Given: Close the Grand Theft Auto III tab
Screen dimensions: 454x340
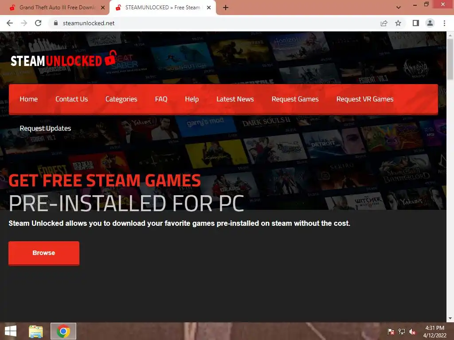Looking at the screenshot, I should click(x=103, y=8).
